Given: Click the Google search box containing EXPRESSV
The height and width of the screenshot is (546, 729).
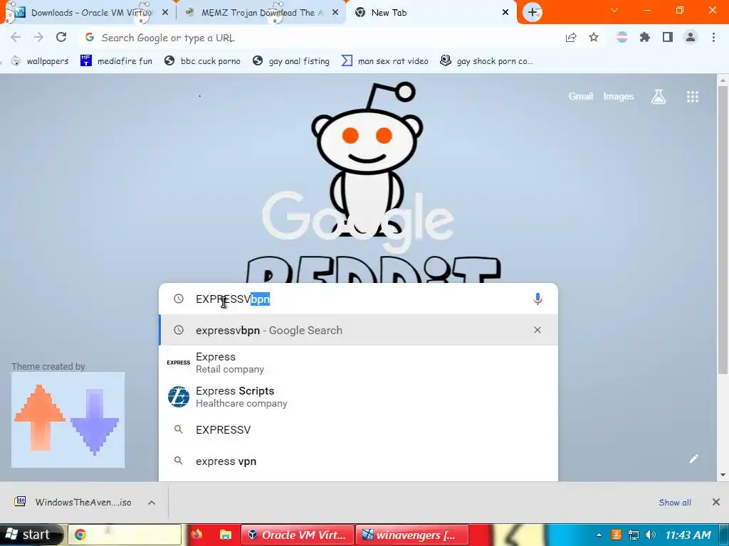Looking at the screenshot, I should coord(358,299).
